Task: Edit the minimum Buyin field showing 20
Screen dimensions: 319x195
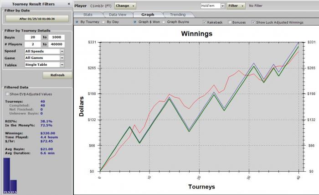Action: (x=33, y=37)
